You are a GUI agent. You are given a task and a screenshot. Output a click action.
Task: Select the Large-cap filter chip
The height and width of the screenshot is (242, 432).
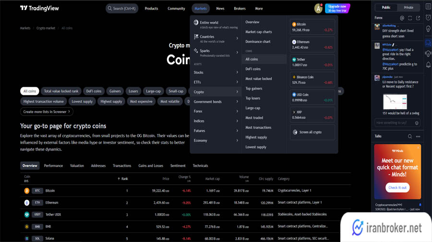click(153, 91)
